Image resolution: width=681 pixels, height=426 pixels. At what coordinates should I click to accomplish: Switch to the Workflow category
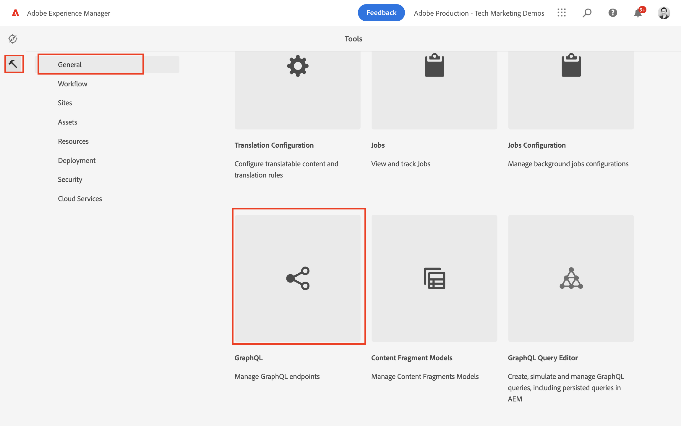[x=72, y=84]
